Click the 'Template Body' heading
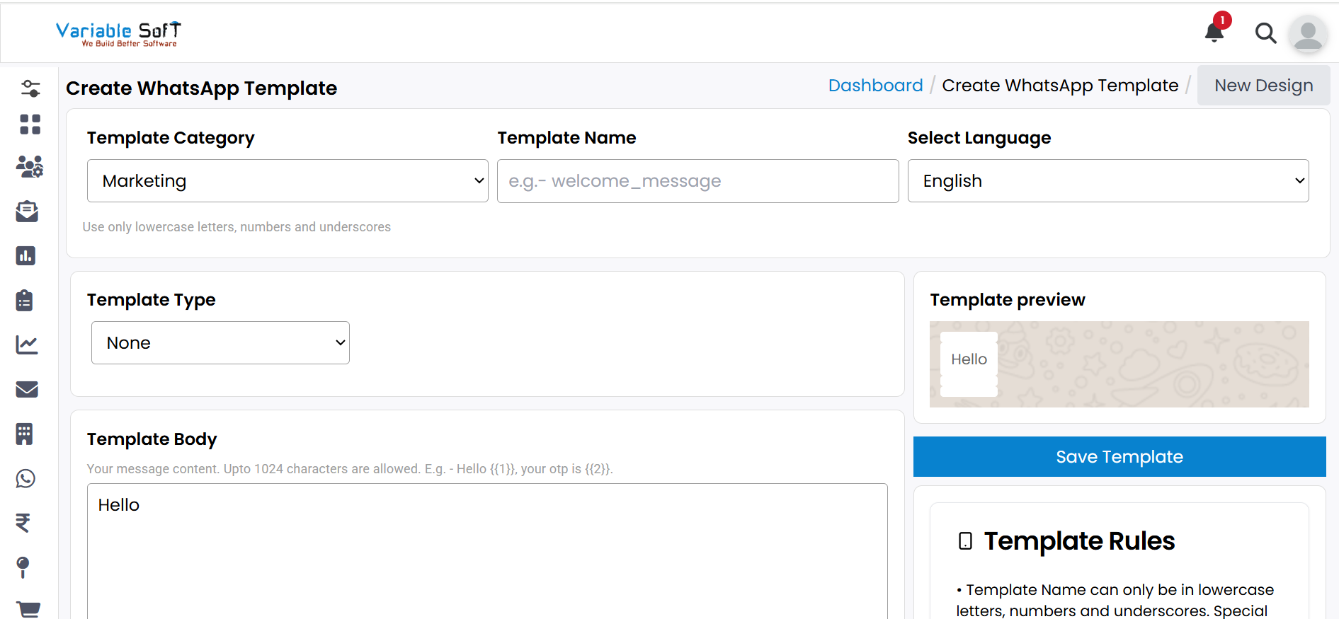The width and height of the screenshot is (1339, 619). pos(152,439)
